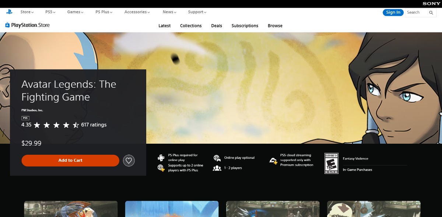
Task: Expand the Support dropdown menu
Action: coord(197,12)
